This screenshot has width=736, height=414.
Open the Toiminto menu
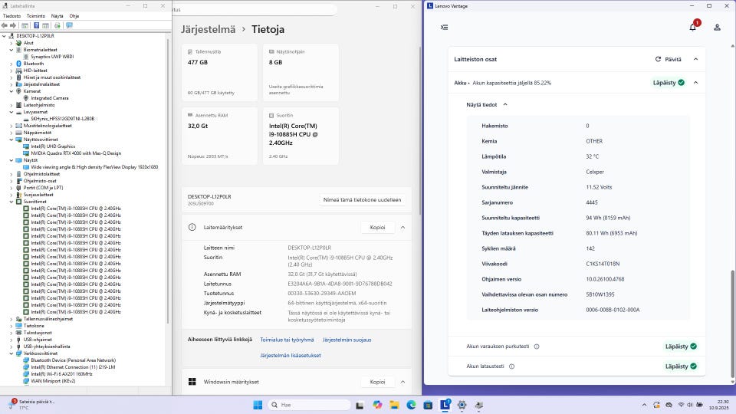36,16
